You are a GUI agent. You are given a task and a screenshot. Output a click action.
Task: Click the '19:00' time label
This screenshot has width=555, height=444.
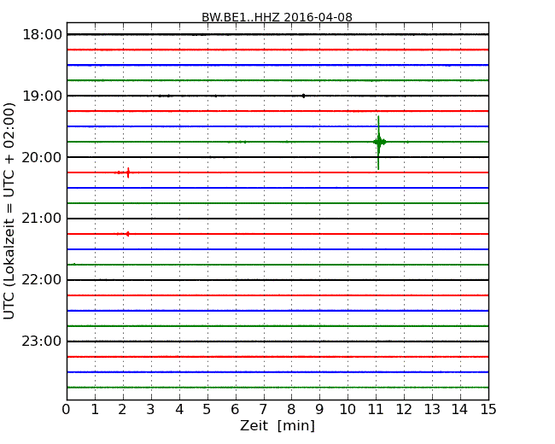pyautogui.click(x=42, y=96)
